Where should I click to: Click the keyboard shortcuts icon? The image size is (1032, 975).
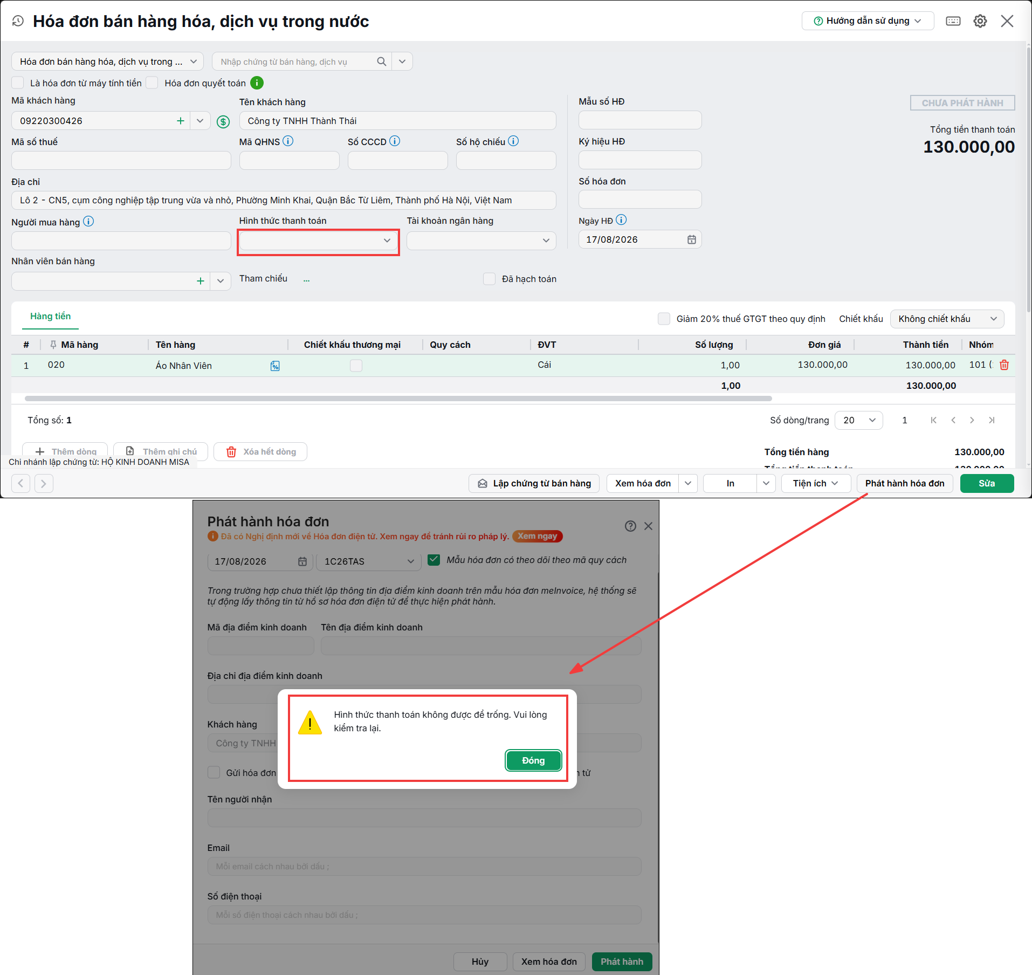[953, 21]
